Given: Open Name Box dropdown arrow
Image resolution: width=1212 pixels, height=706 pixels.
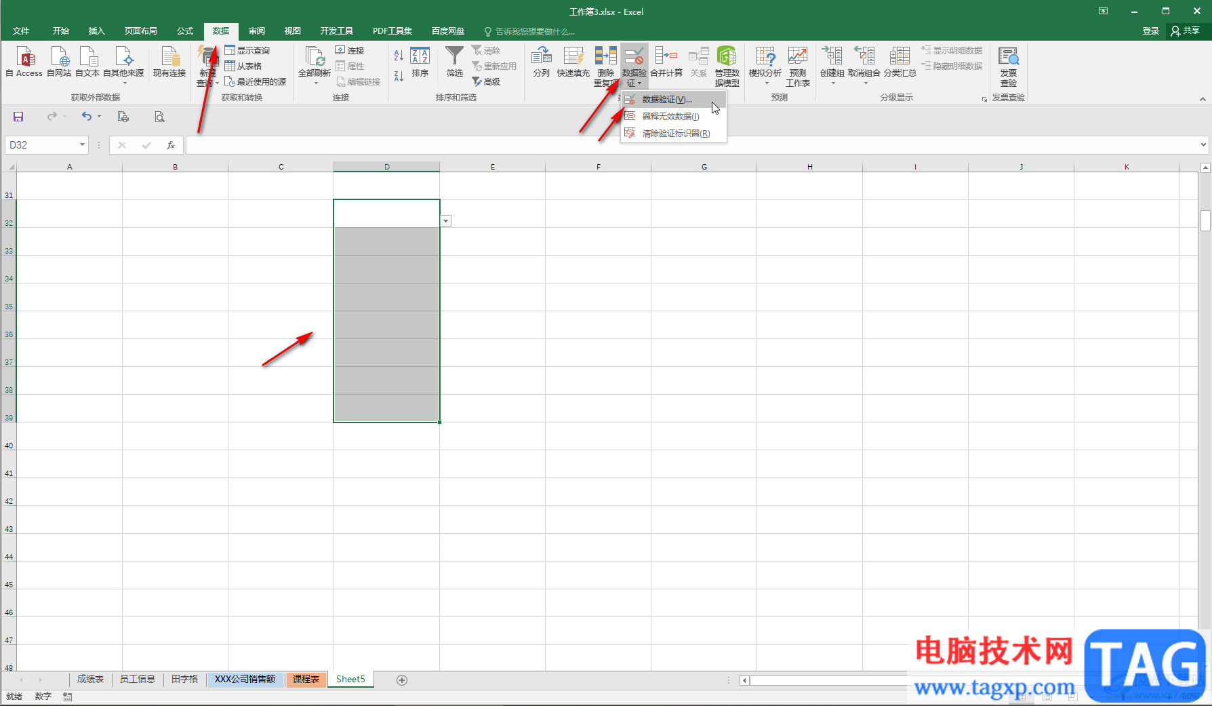Looking at the screenshot, I should tap(82, 145).
